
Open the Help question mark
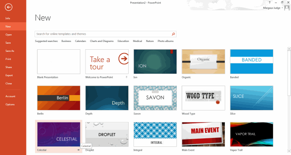coord(270,3)
